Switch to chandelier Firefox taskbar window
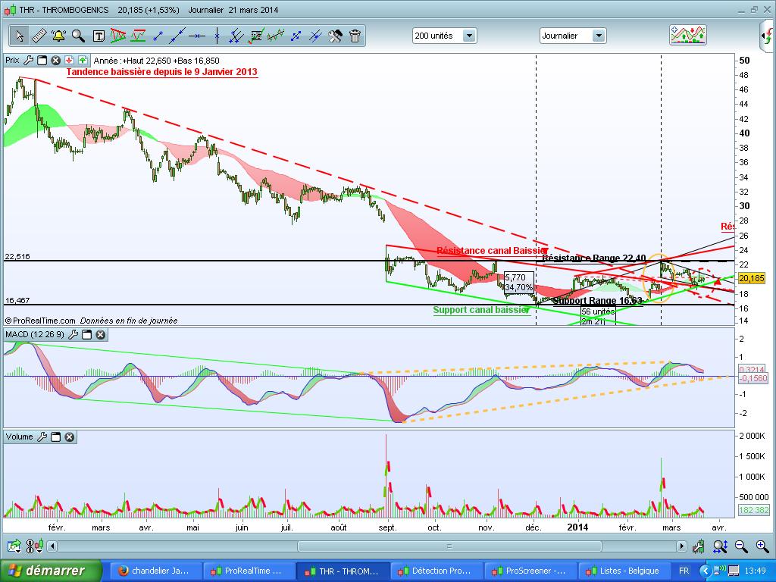 [155, 571]
